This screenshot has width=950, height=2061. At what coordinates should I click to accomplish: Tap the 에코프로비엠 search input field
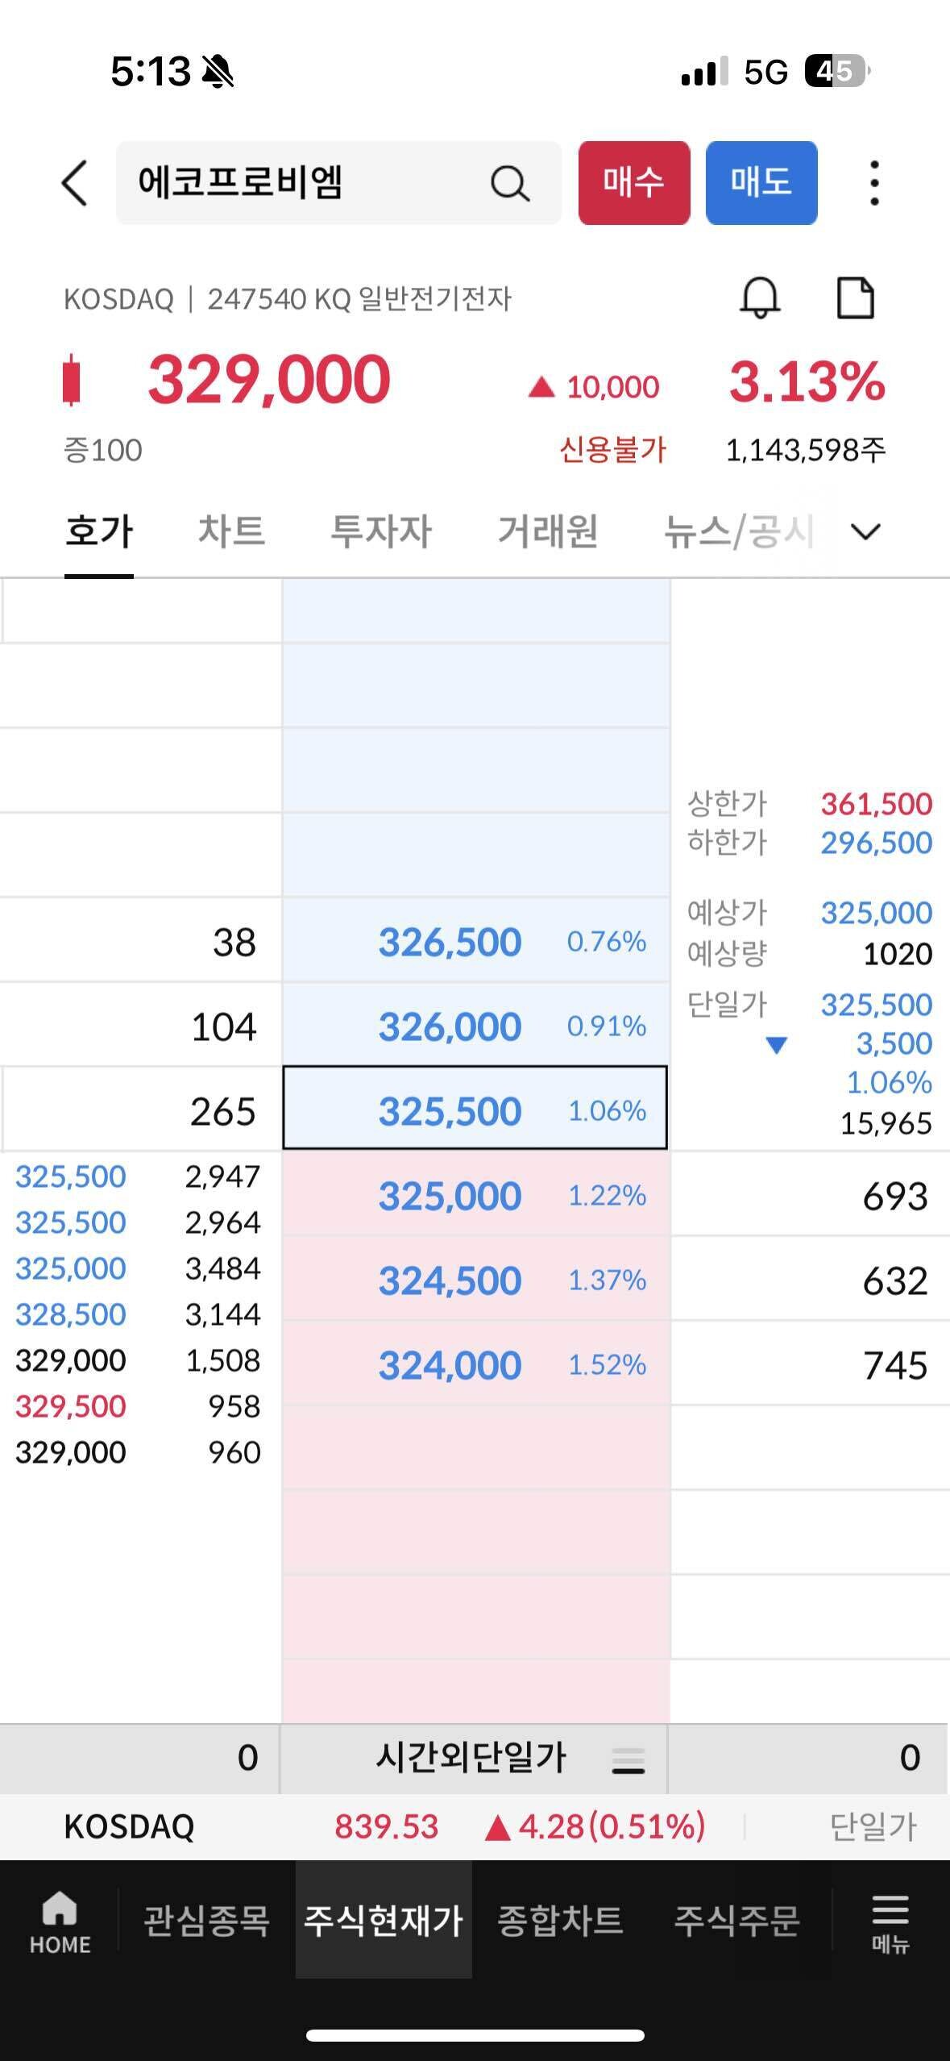(242, 183)
